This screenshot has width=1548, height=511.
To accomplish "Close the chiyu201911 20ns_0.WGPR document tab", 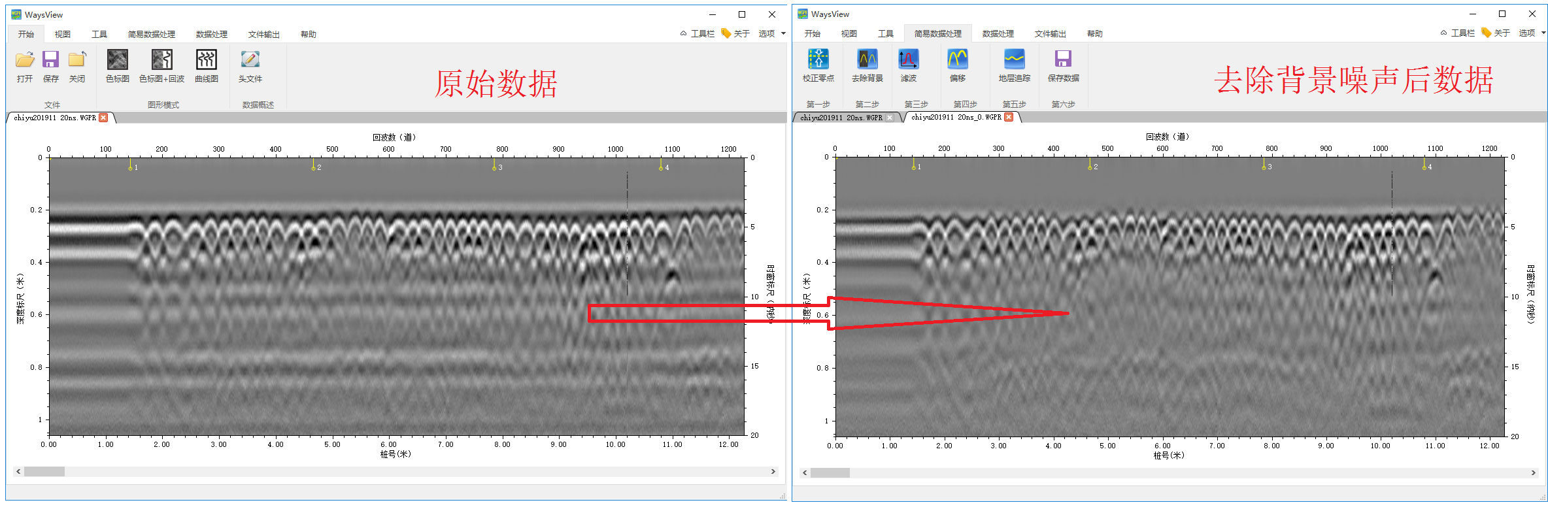I will coord(1009,117).
